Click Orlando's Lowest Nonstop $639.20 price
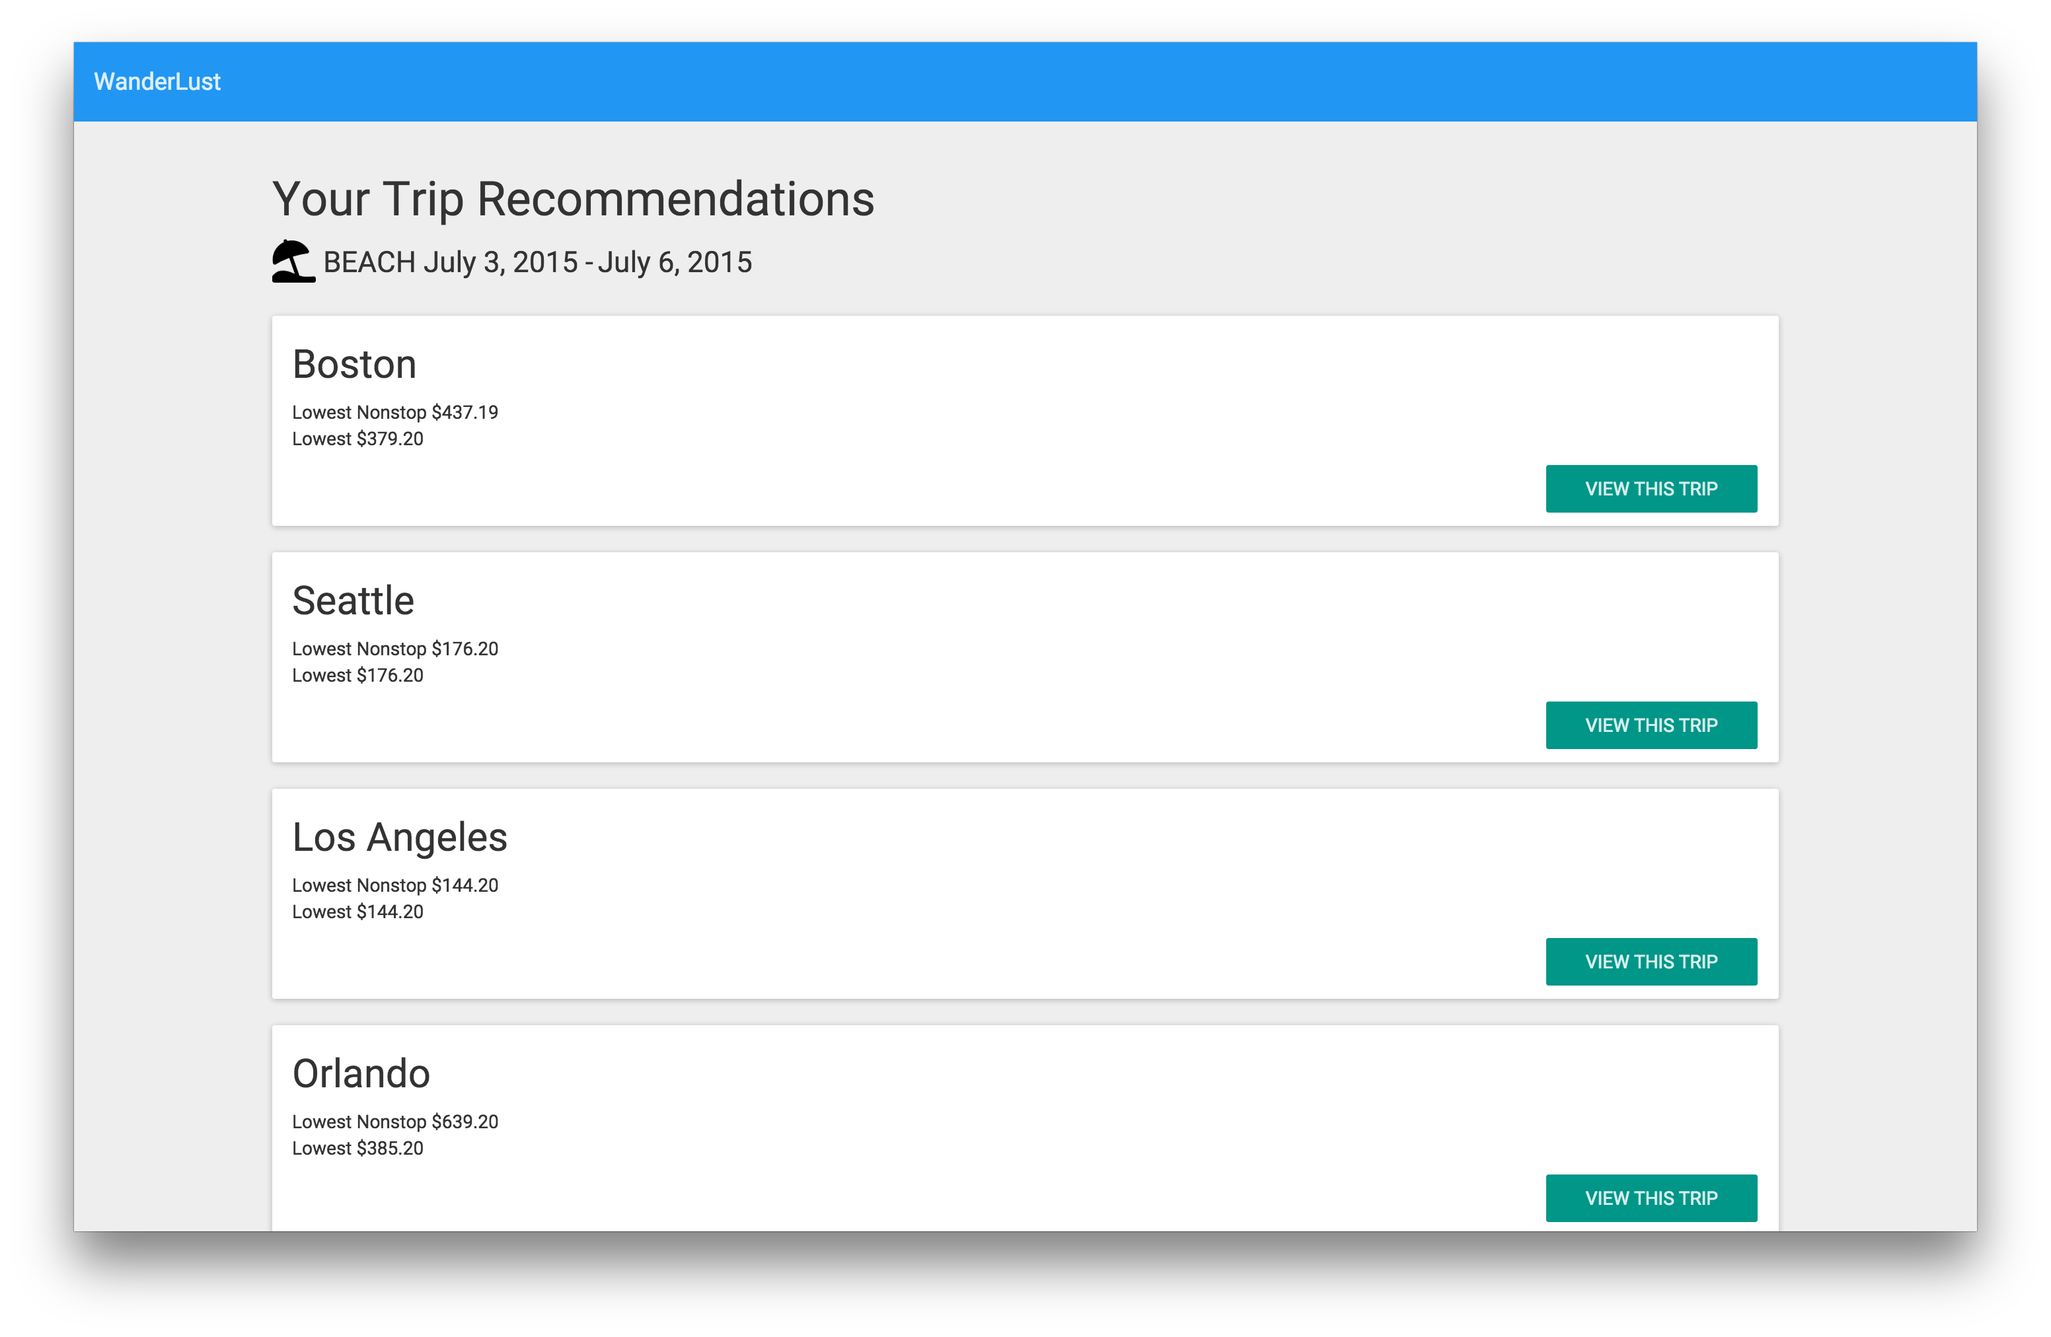 pyautogui.click(x=394, y=1122)
